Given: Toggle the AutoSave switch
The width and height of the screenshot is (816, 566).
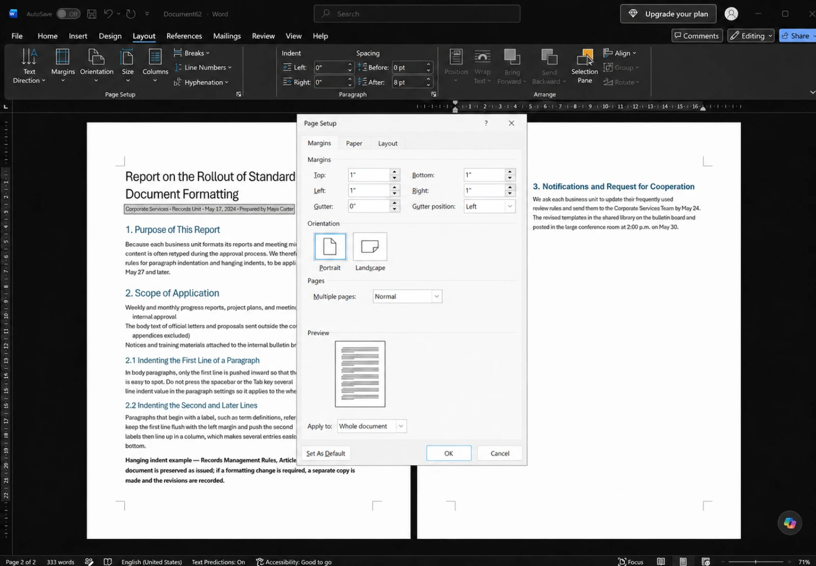Looking at the screenshot, I should coord(68,14).
